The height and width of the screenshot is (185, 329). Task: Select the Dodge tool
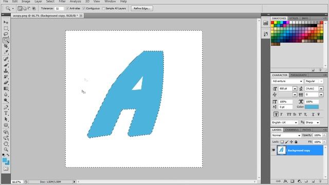pyautogui.click(x=6, y=100)
